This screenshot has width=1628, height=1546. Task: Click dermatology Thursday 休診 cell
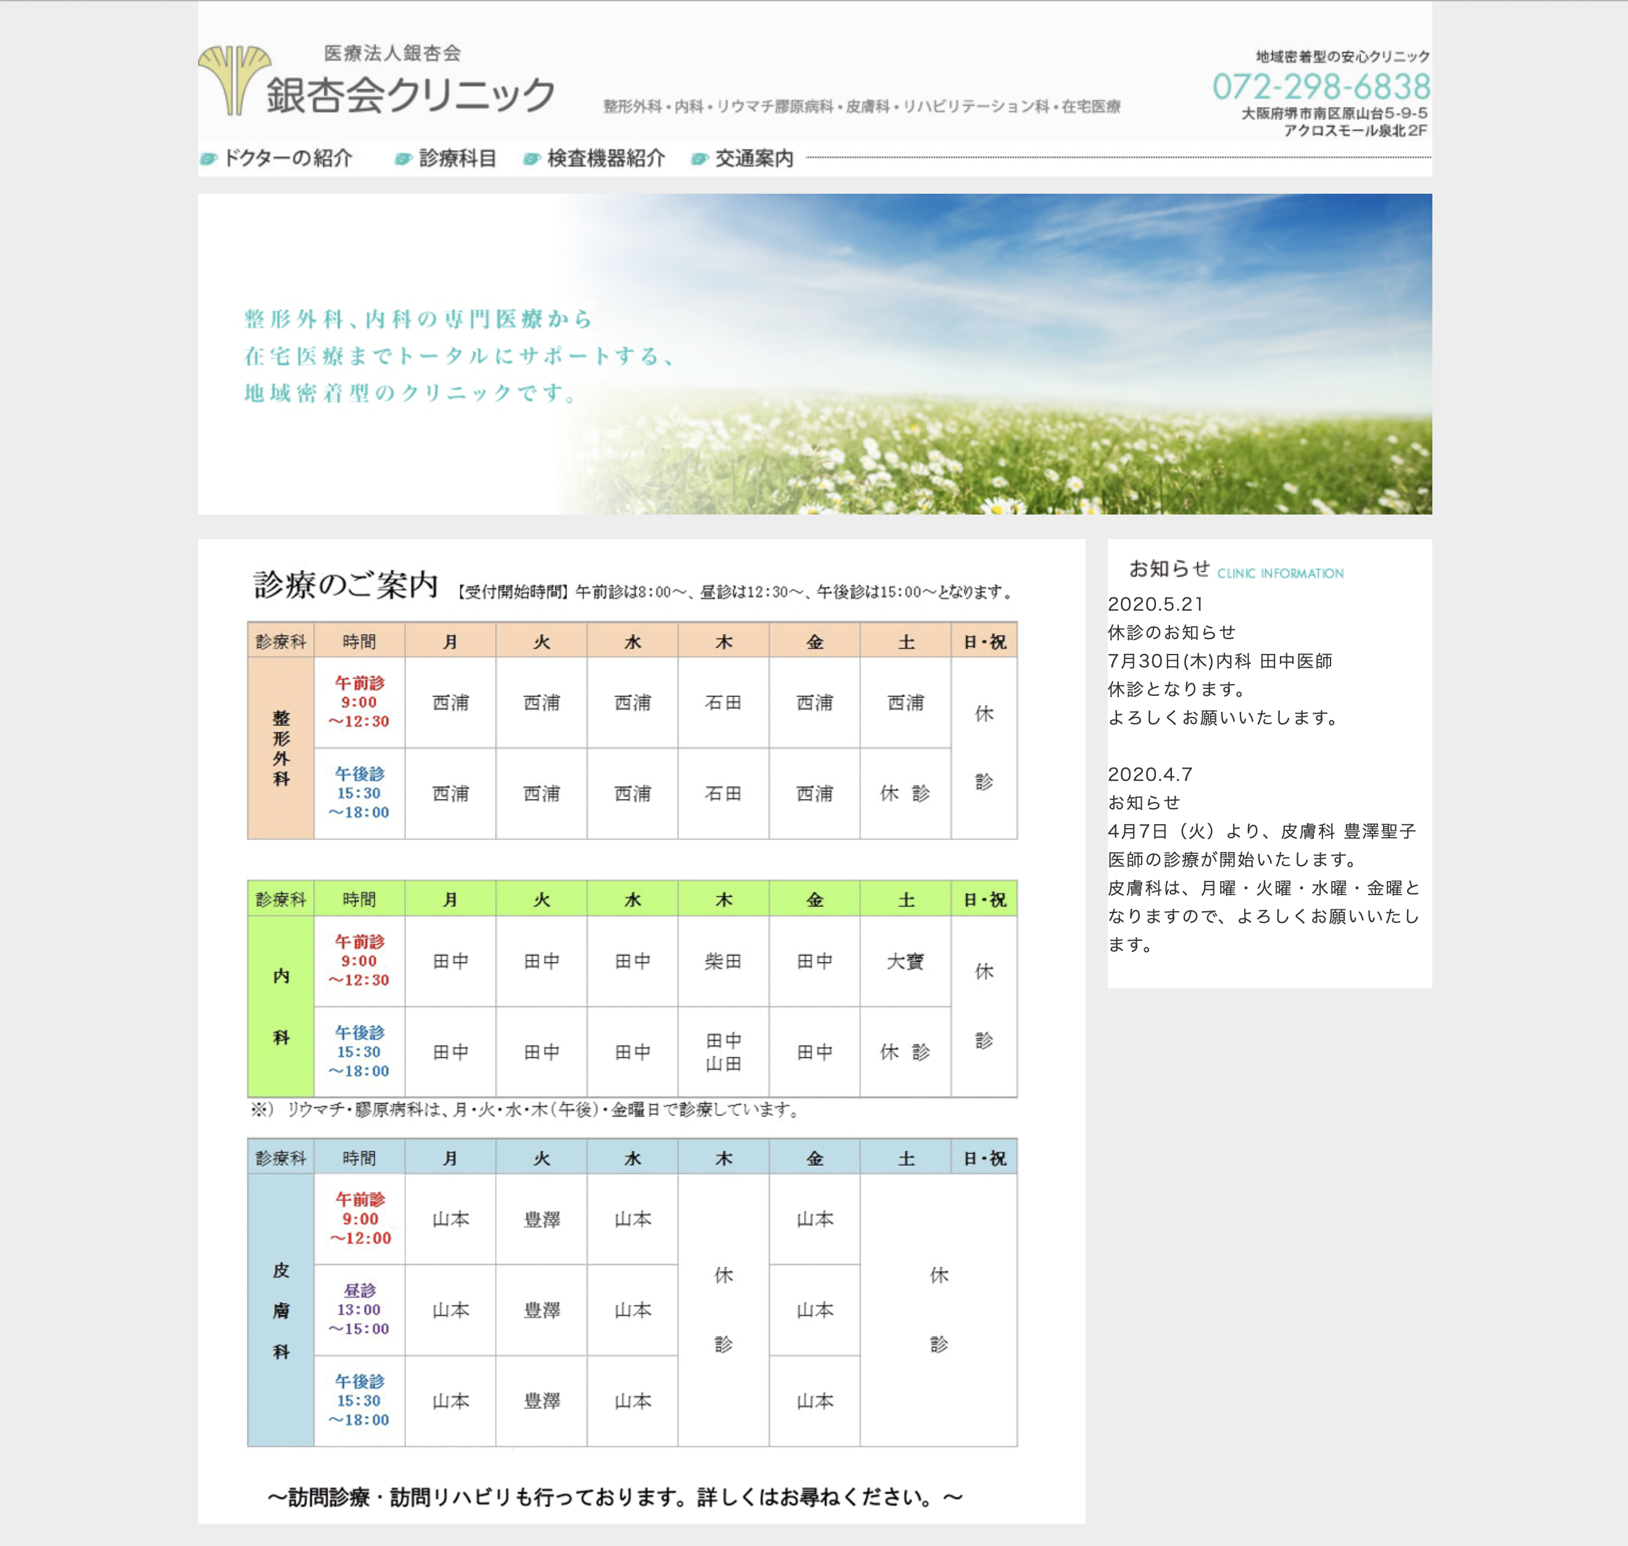pos(723,1310)
